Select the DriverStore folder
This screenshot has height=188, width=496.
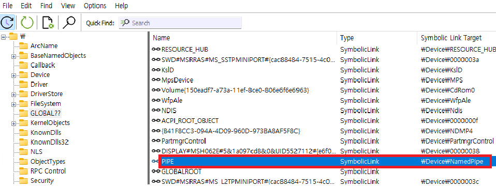pos(47,93)
